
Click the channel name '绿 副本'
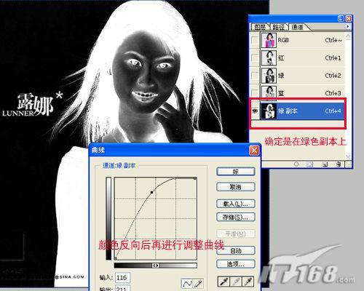point(288,111)
